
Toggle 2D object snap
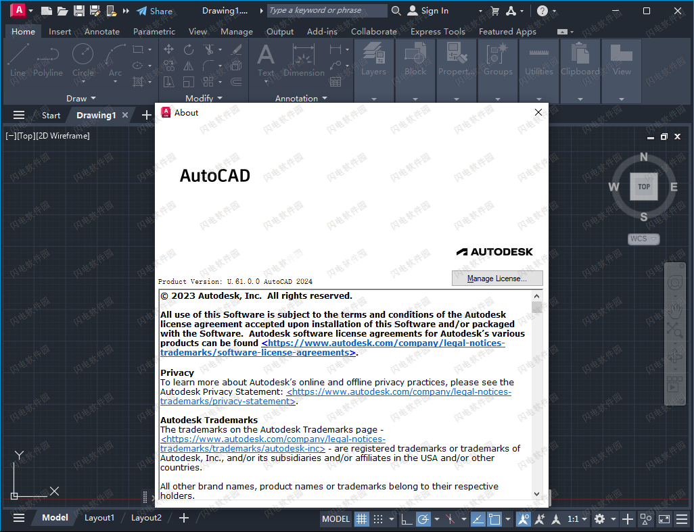point(494,518)
